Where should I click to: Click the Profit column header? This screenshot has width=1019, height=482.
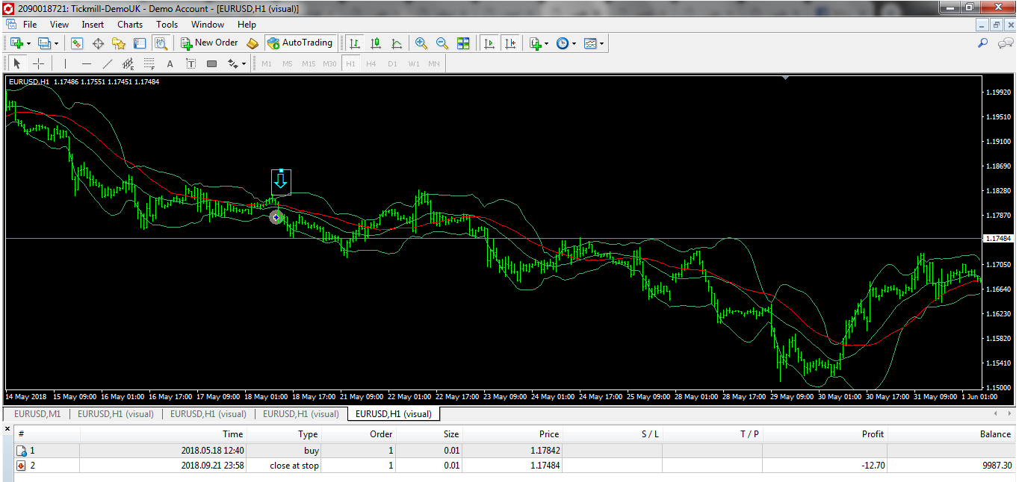pyautogui.click(x=872, y=434)
